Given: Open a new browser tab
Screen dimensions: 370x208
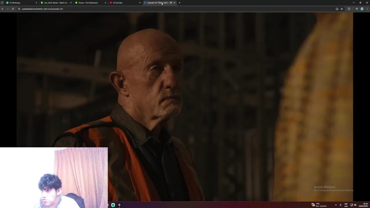Looking at the screenshot, I should [180, 3].
